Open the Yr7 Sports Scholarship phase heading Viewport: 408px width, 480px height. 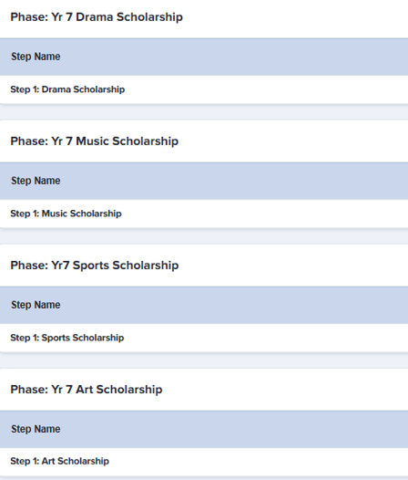click(x=95, y=266)
